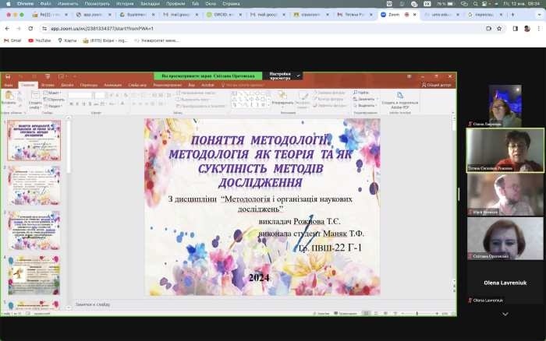Click Create and share Adobe PDF icon
546x341 pixels.
399,100
